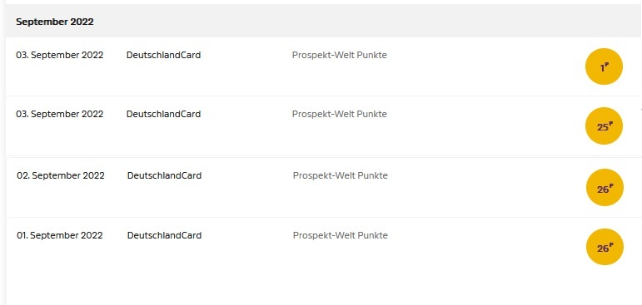Image resolution: width=642 pixels, height=305 pixels.
Task: Click the 26 points badge for 01. September
Action: (x=605, y=247)
